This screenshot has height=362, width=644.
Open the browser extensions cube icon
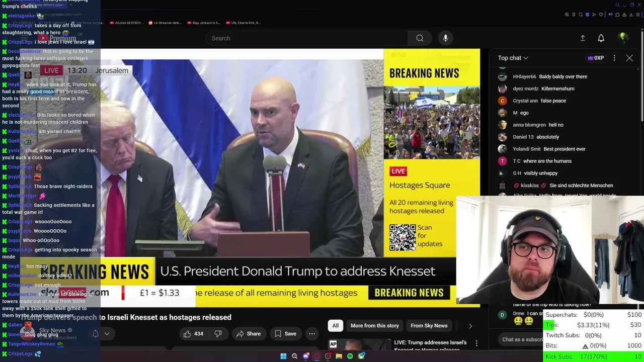[x=617, y=15]
